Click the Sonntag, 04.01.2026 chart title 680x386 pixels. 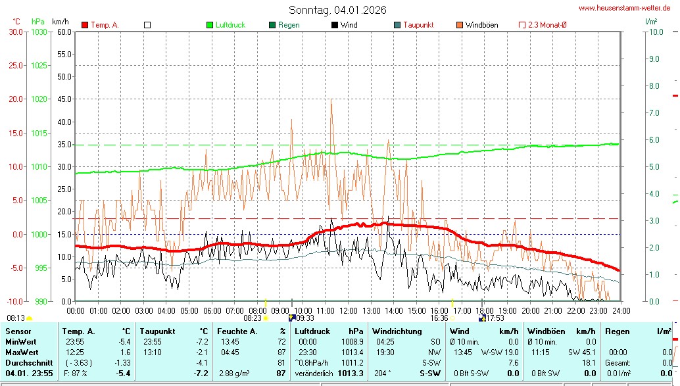337,10
